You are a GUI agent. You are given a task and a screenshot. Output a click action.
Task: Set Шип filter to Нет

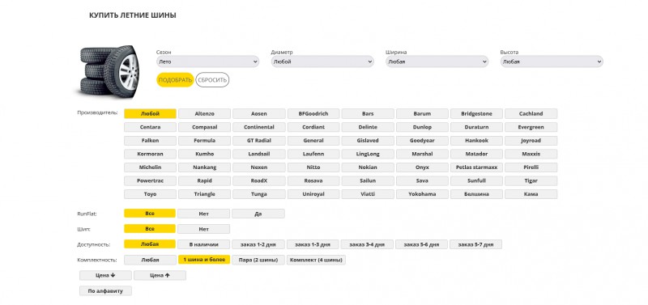(204, 229)
